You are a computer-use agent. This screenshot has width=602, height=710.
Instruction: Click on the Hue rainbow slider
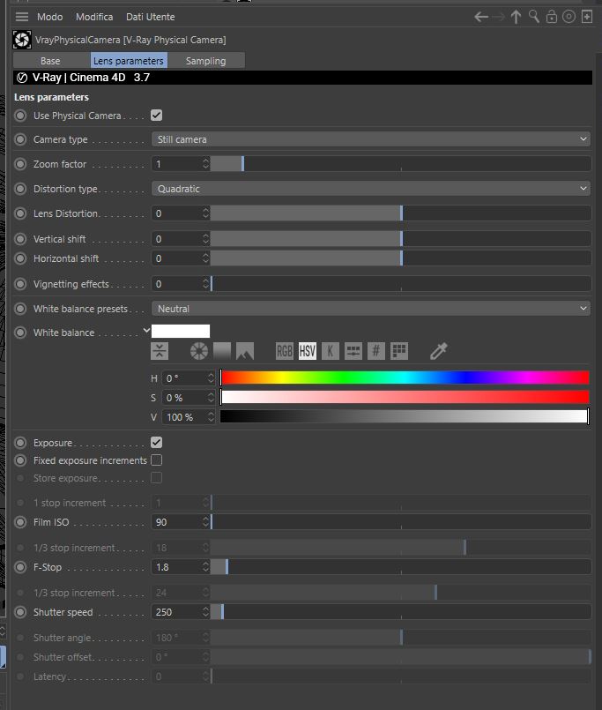coord(405,377)
